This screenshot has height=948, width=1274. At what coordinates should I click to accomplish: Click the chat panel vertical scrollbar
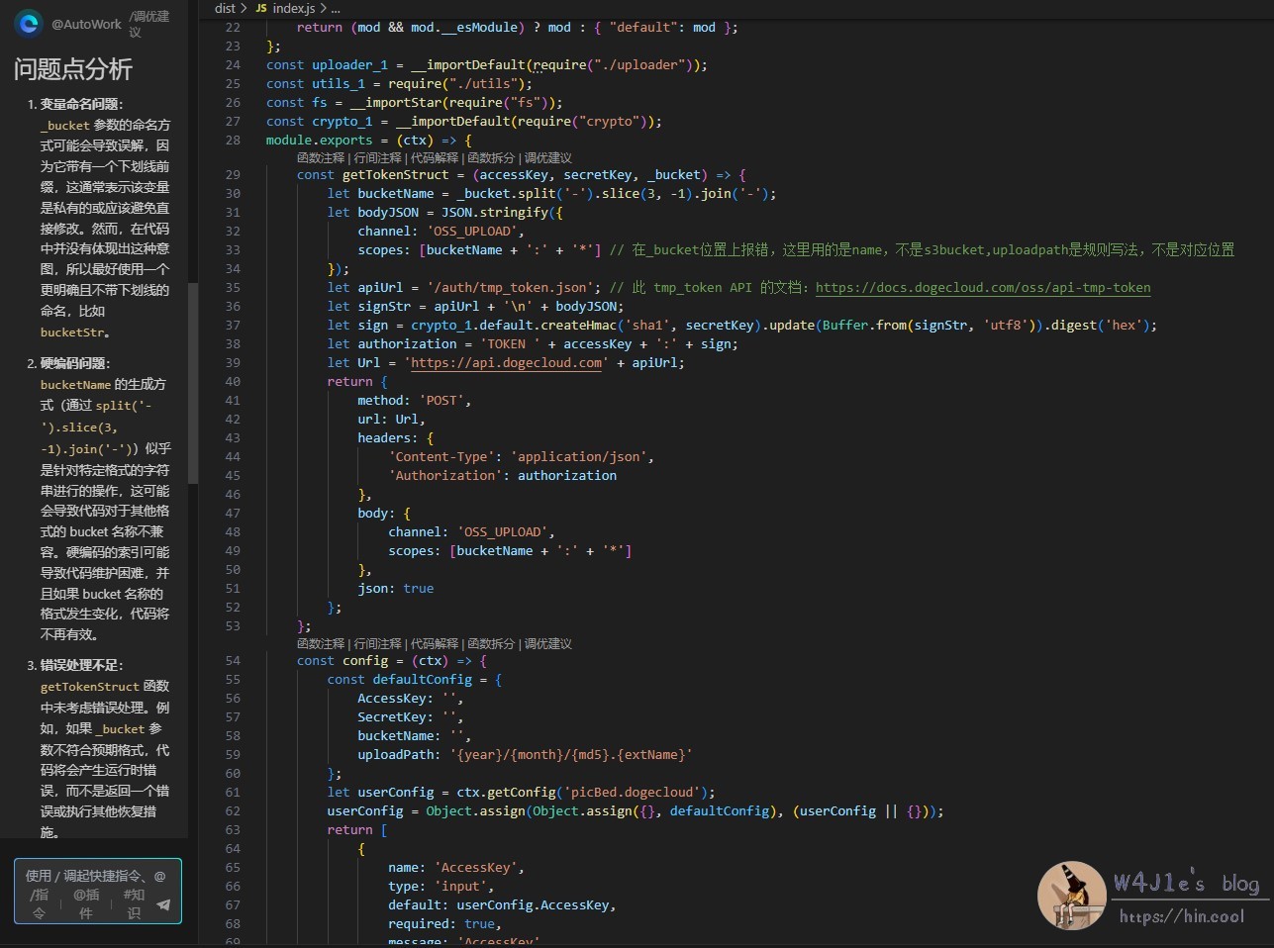coord(193,383)
